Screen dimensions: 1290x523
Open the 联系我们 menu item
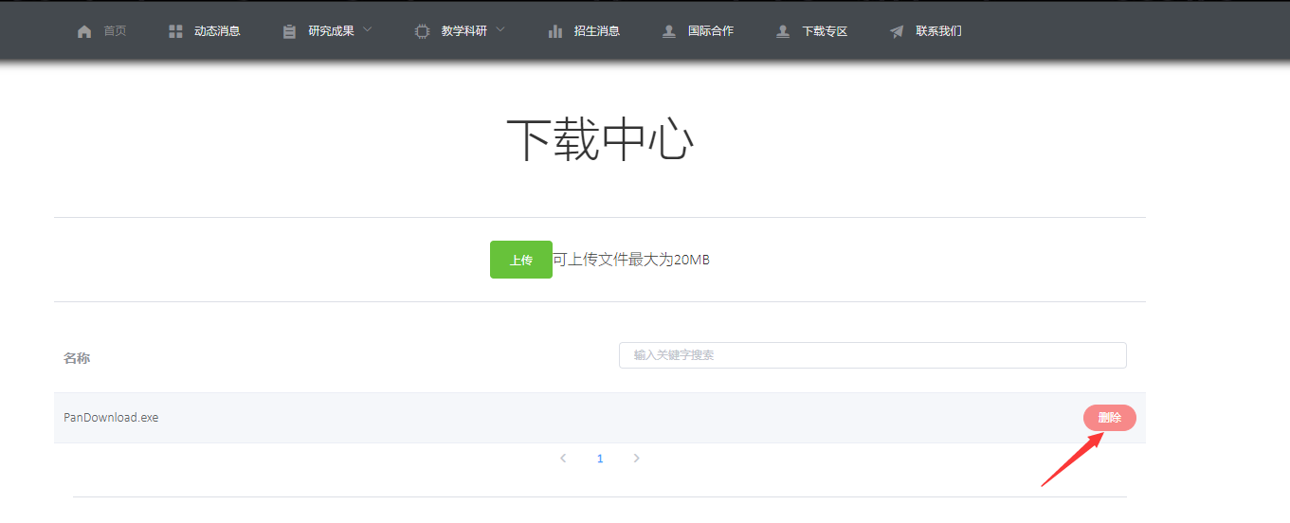tap(938, 31)
